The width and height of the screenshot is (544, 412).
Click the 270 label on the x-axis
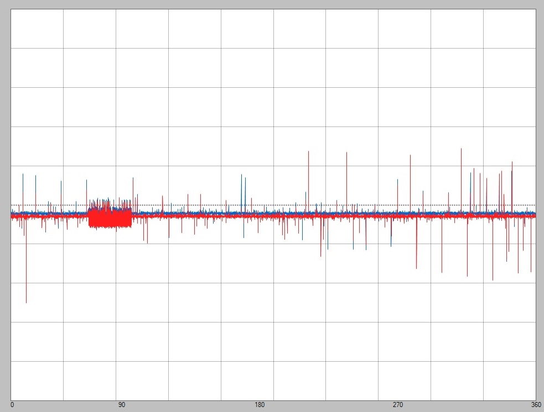397,405
